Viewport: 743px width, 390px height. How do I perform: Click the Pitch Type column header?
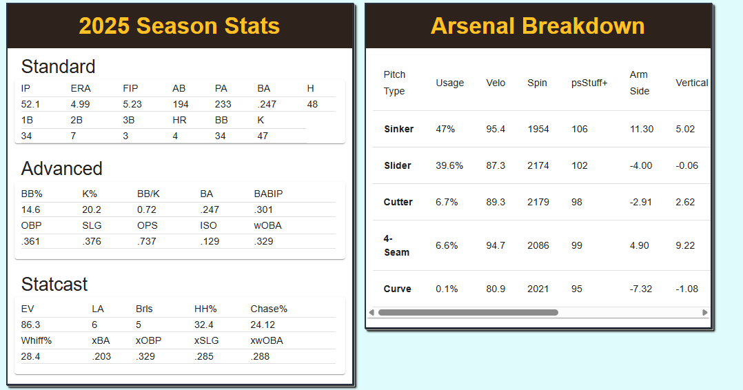tap(394, 83)
